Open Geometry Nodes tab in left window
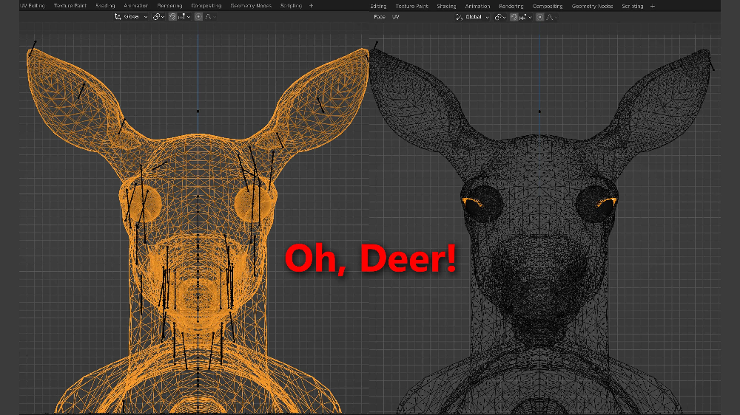Viewport: 740px width, 415px height. 251,6
